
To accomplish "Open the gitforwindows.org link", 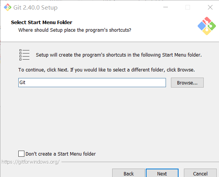I will [31, 162].
